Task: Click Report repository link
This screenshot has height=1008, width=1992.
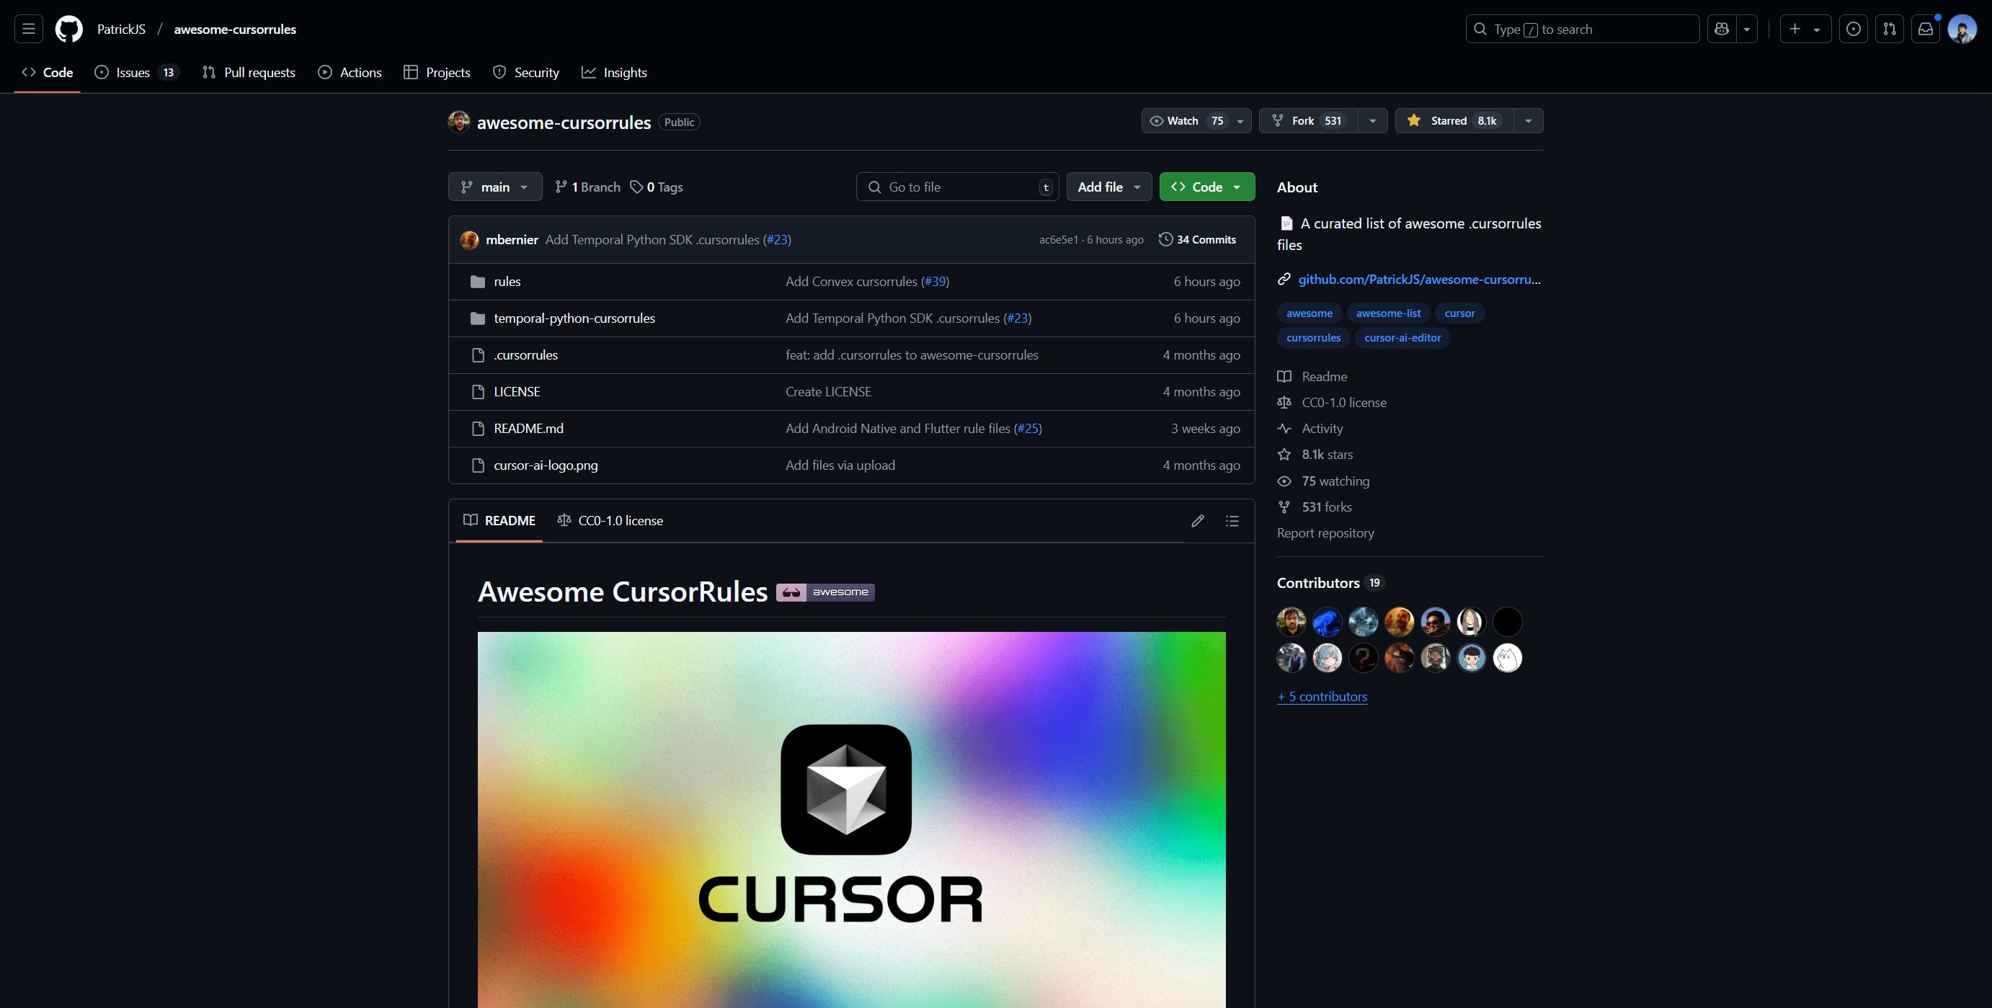Action: point(1325,533)
